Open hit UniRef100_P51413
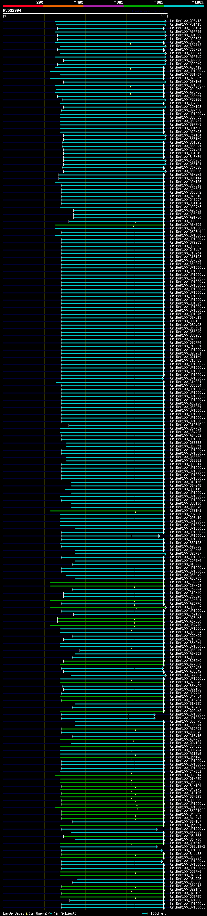The width and height of the screenshot is (207, 916). tap(185, 25)
